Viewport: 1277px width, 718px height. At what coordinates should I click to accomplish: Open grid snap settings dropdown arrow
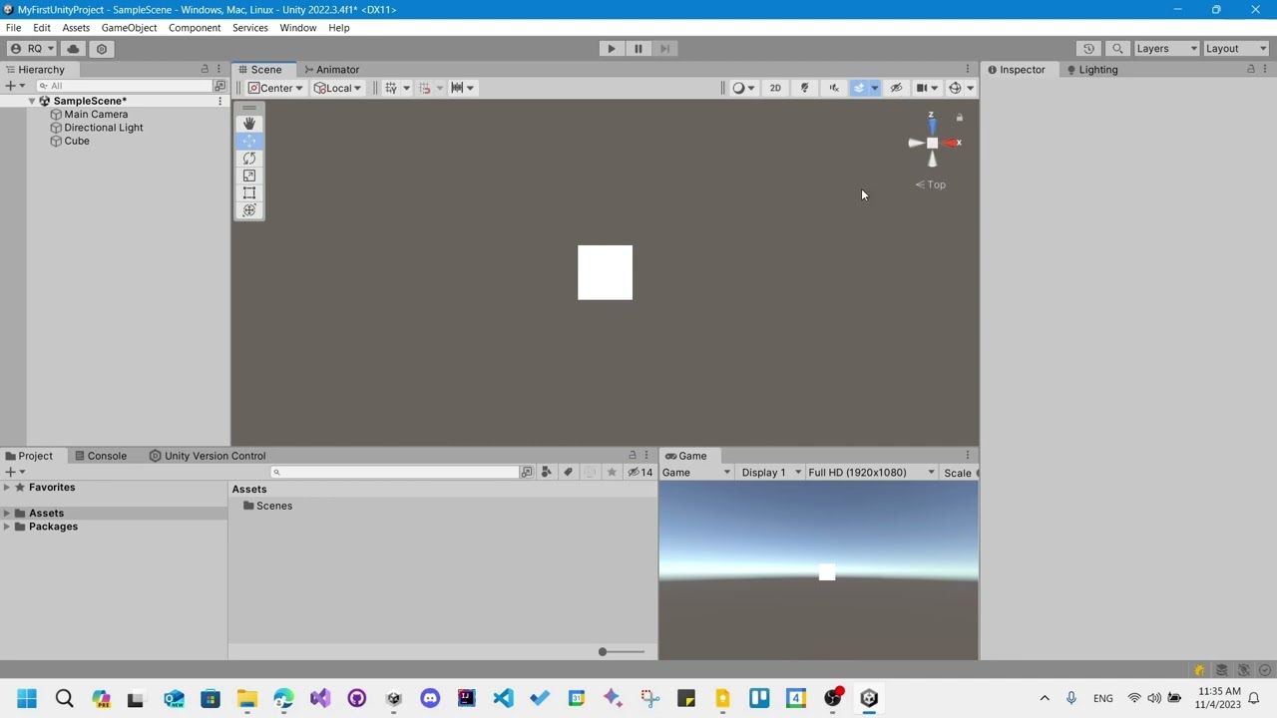[406, 88]
